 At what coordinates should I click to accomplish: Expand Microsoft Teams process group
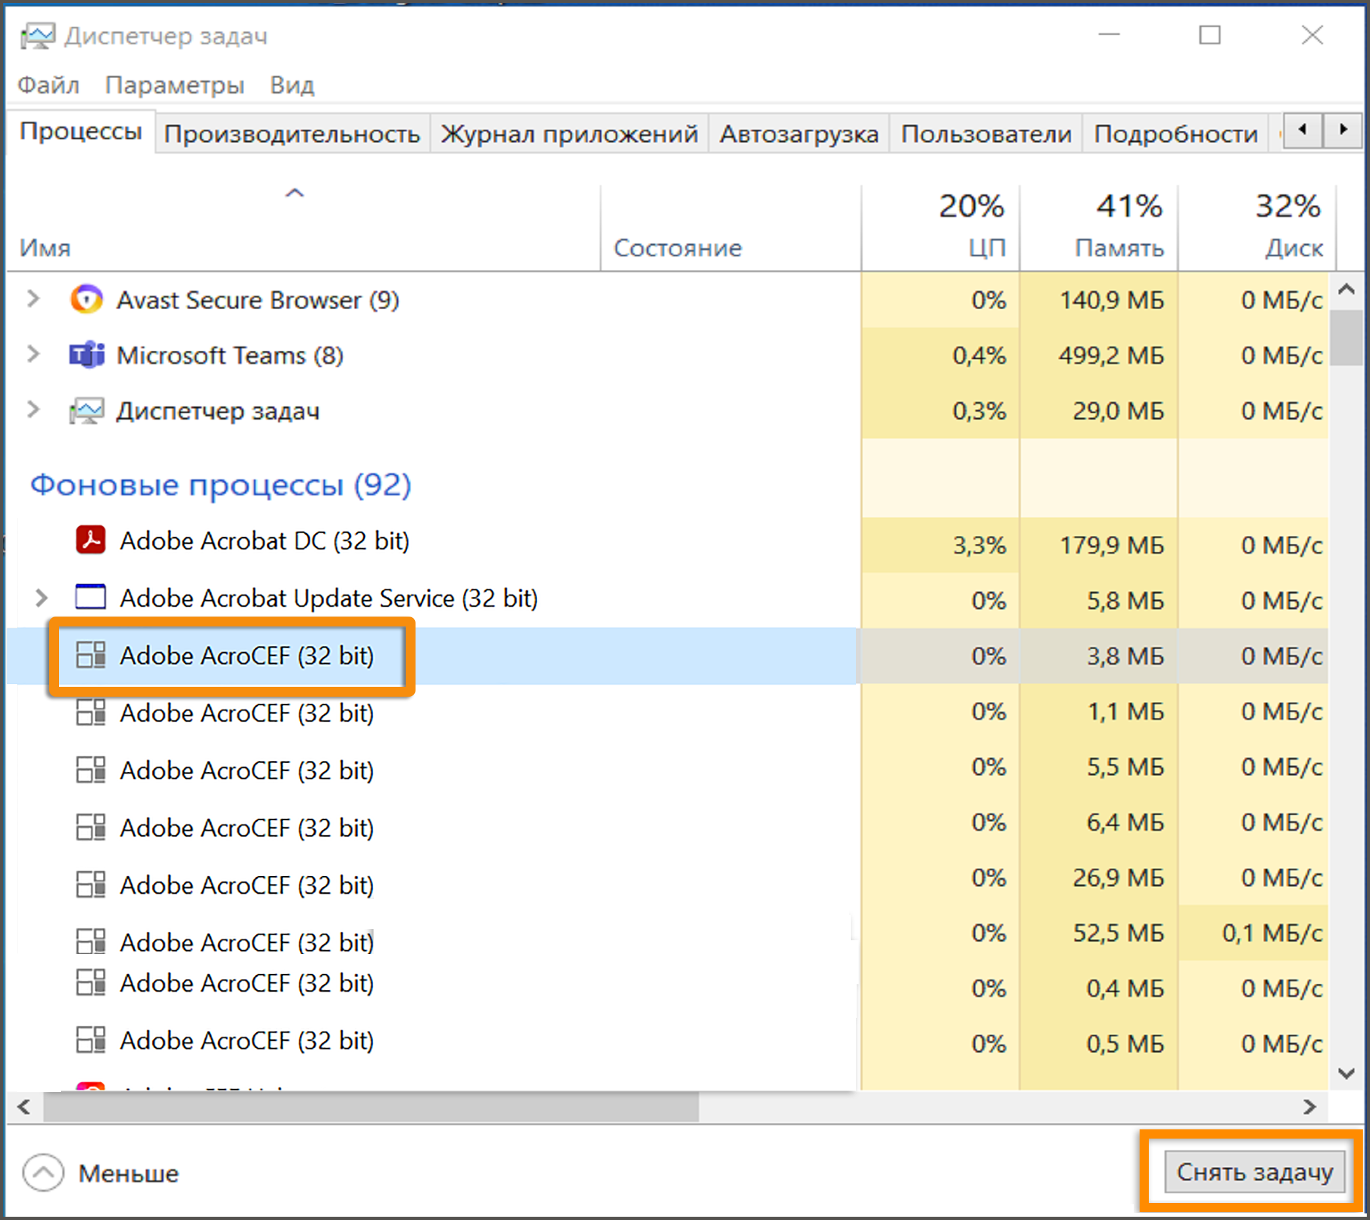tap(33, 354)
